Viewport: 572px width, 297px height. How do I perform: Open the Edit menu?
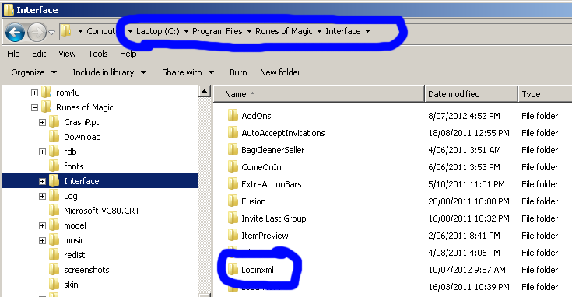[x=39, y=54]
